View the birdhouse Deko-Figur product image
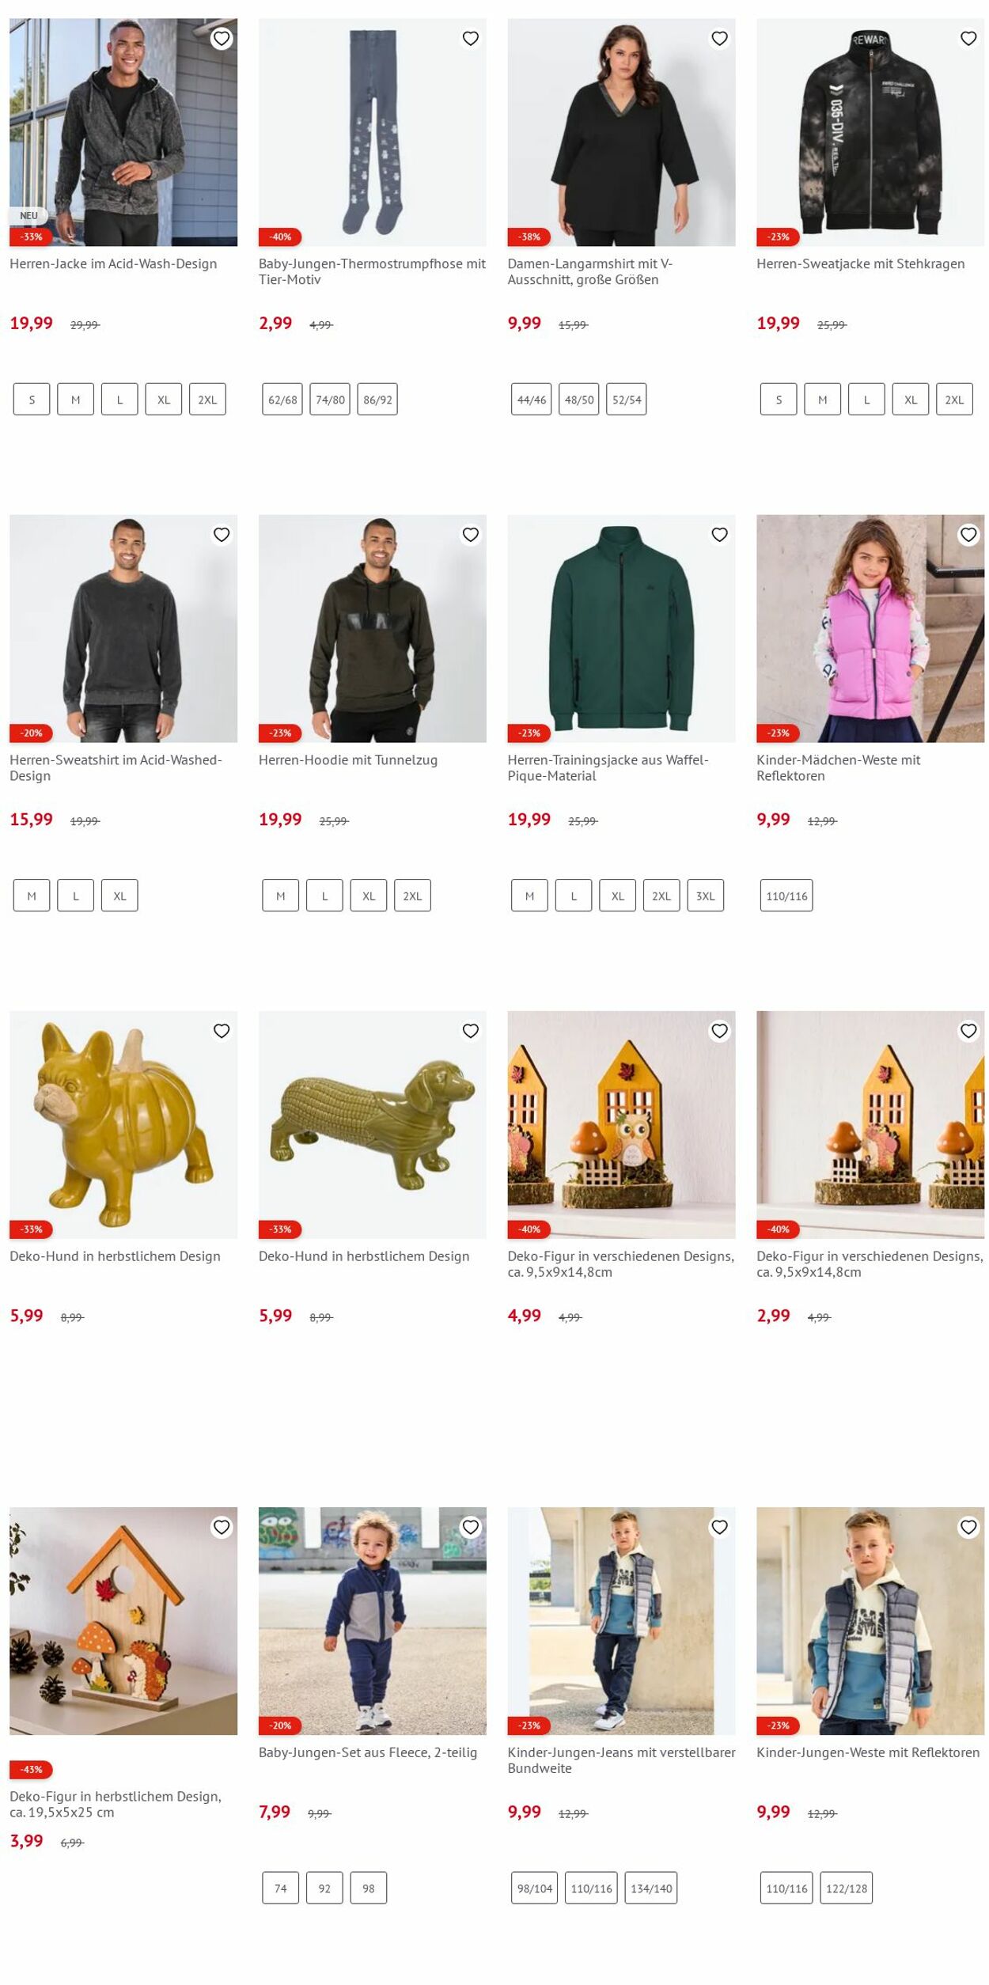 [x=123, y=1621]
